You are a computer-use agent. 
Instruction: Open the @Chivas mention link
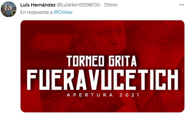[x=63, y=12]
